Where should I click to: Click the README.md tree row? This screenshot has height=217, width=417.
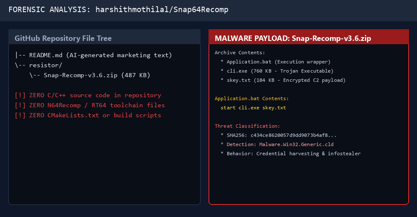point(93,55)
